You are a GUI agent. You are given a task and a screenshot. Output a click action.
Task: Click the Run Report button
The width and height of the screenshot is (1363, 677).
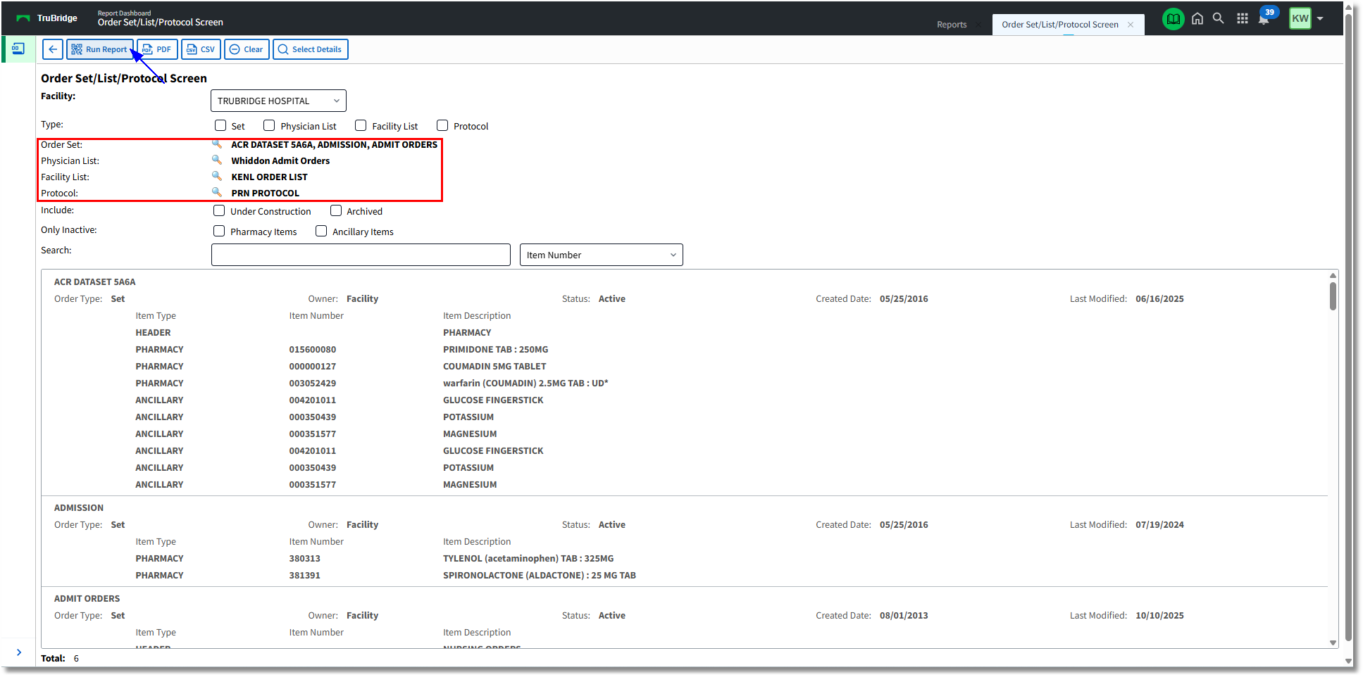(x=100, y=49)
